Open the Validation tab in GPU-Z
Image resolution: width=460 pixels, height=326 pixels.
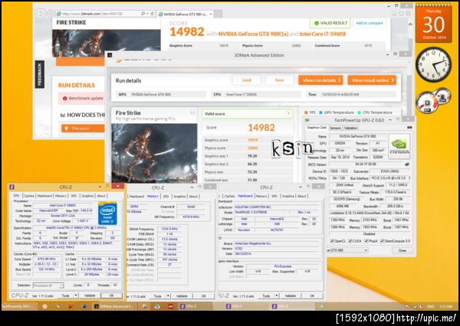pos(350,128)
